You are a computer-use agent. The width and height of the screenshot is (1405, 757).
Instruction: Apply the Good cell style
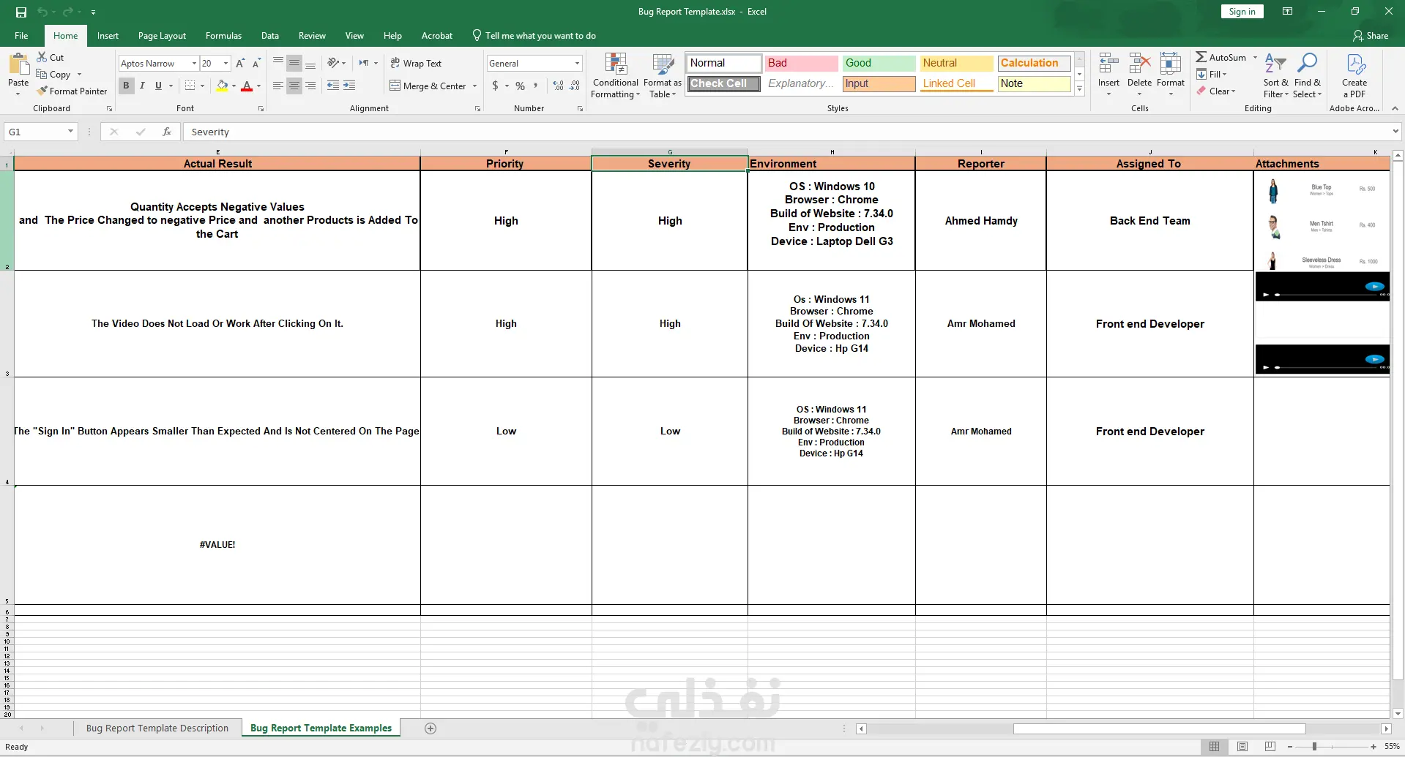point(879,63)
